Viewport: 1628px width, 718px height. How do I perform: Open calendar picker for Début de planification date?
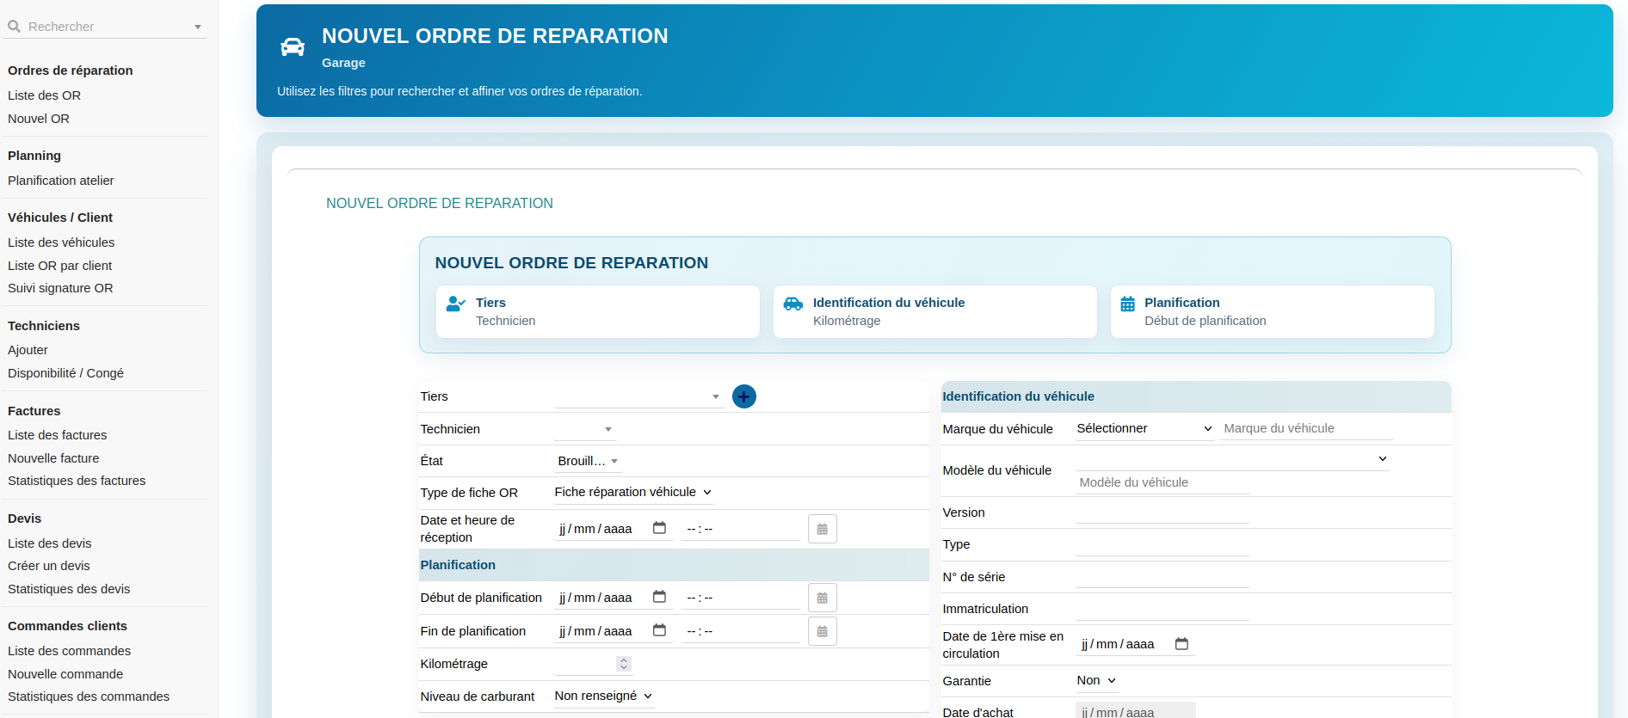(x=659, y=597)
